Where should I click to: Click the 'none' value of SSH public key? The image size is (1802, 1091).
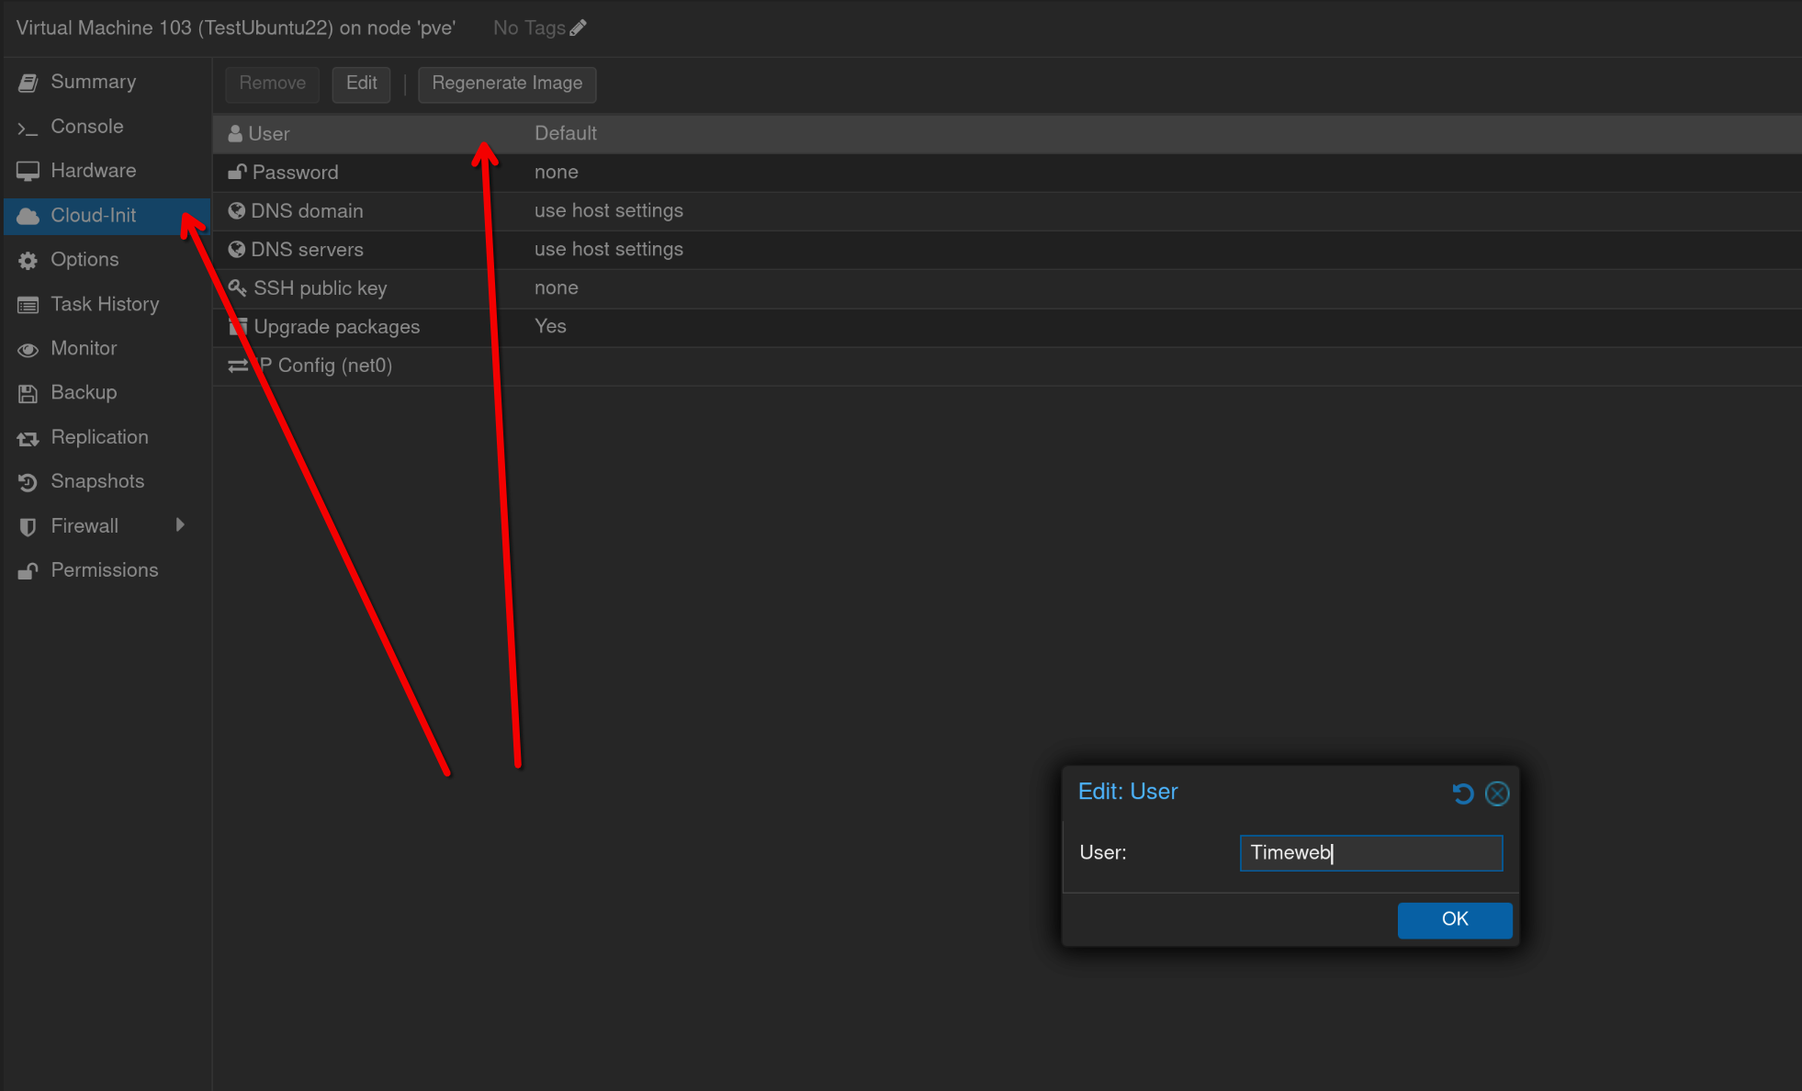[557, 288]
